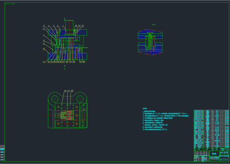Click the parts list table body
Image resolution: width=230 pixels, height=164 pixels.
click(212, 129)
